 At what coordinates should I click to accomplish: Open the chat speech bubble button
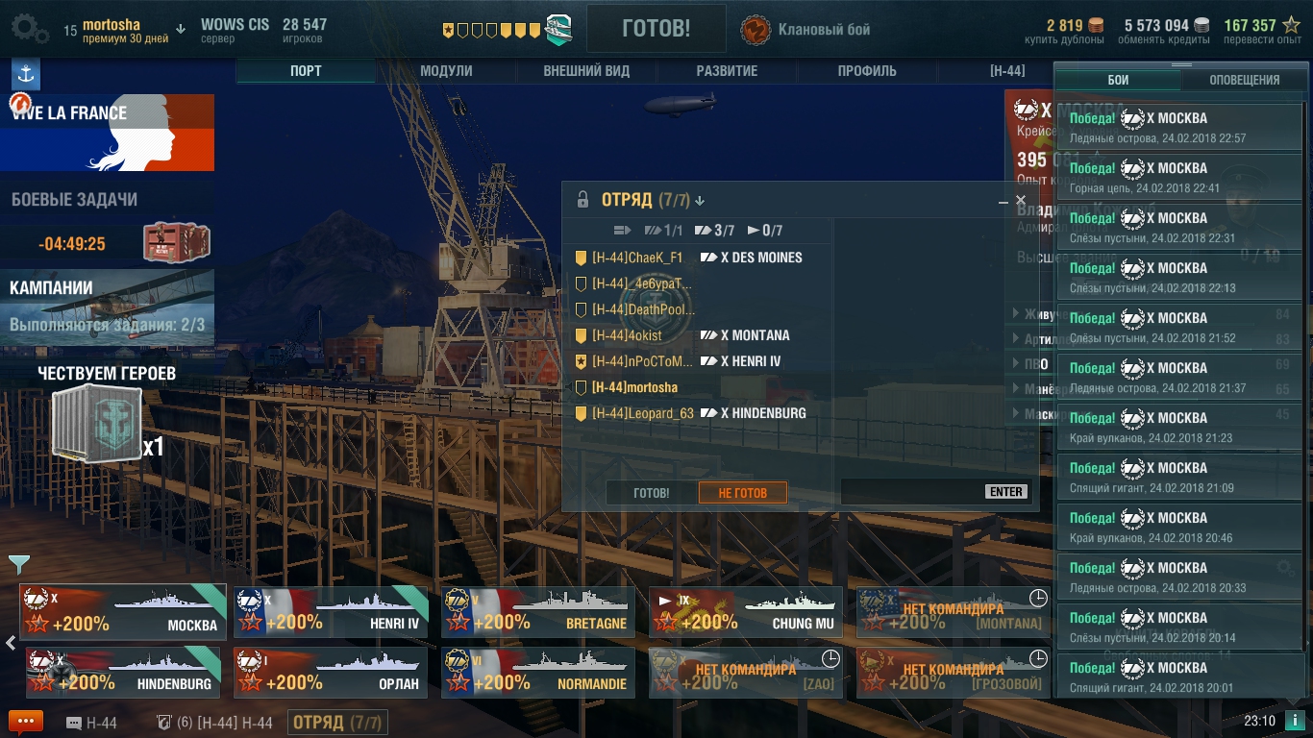tap(26, 722)
